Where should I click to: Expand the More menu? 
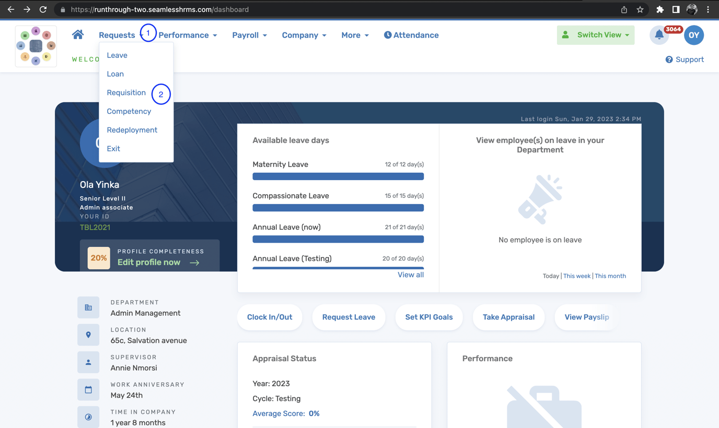(355, 35)
